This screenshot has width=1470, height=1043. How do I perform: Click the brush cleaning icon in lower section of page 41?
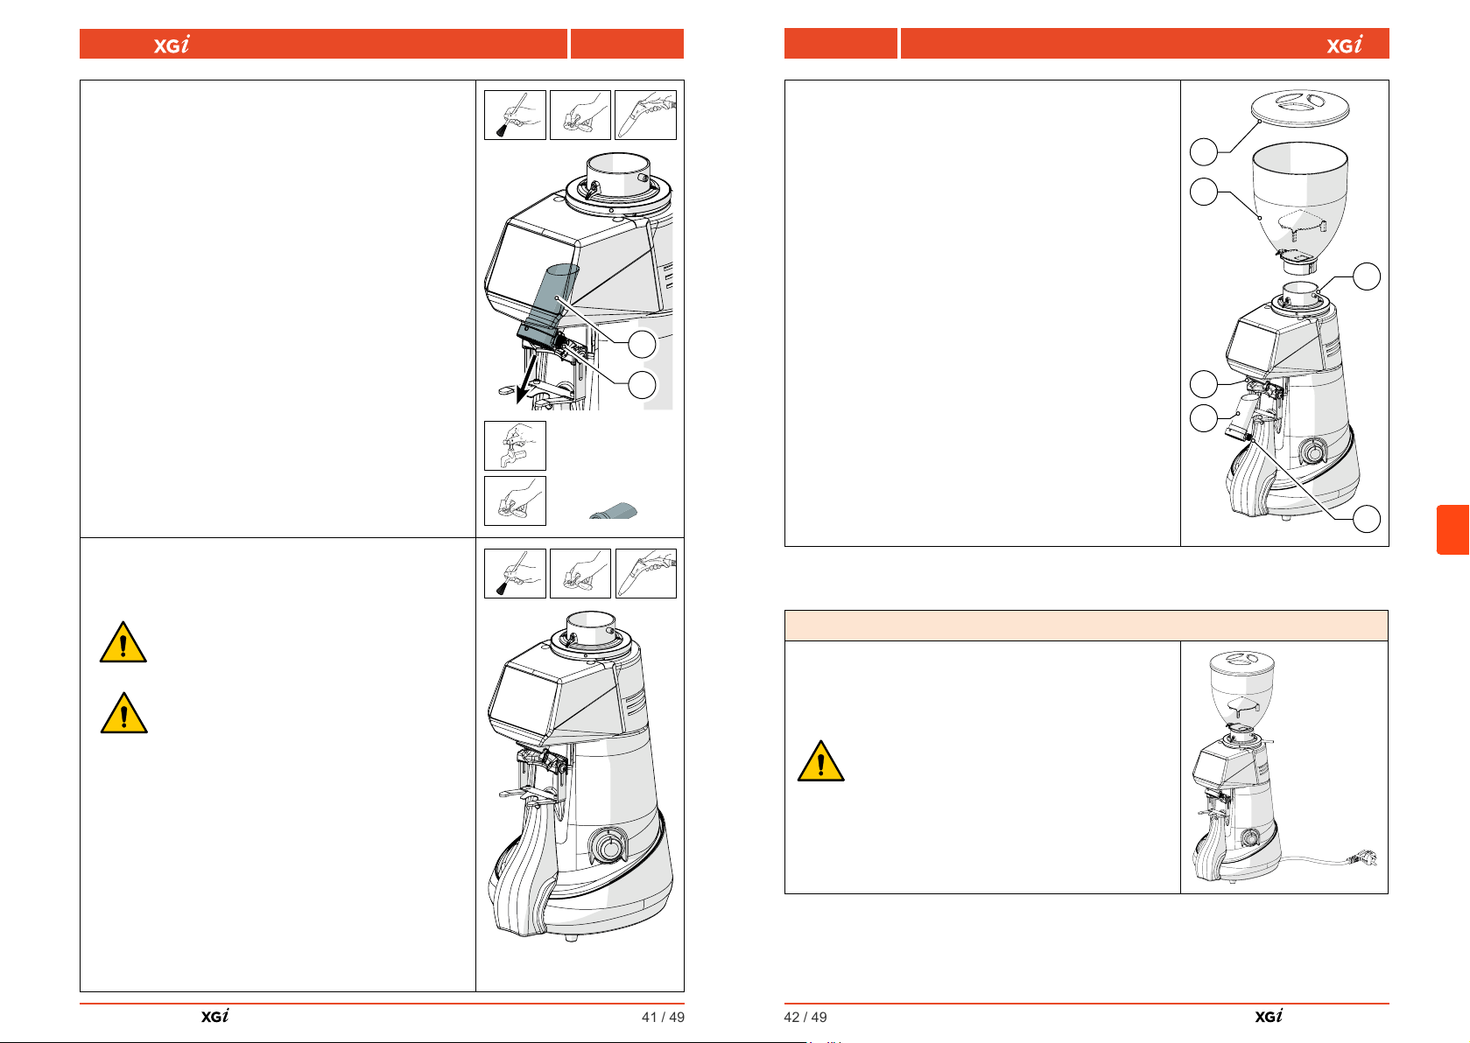(x=515, y=573)
